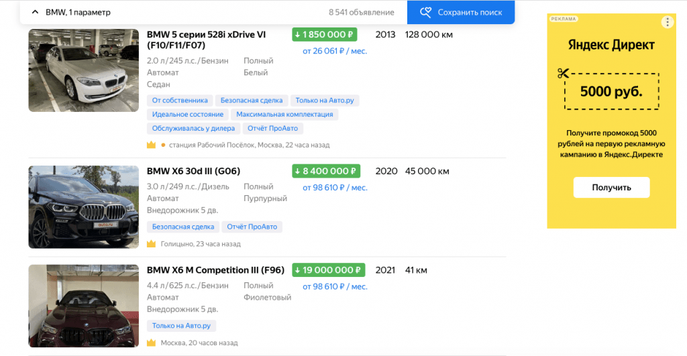Click the promo code description text in ad
Screen dimensions: 687x356
[x=611, y=143]
